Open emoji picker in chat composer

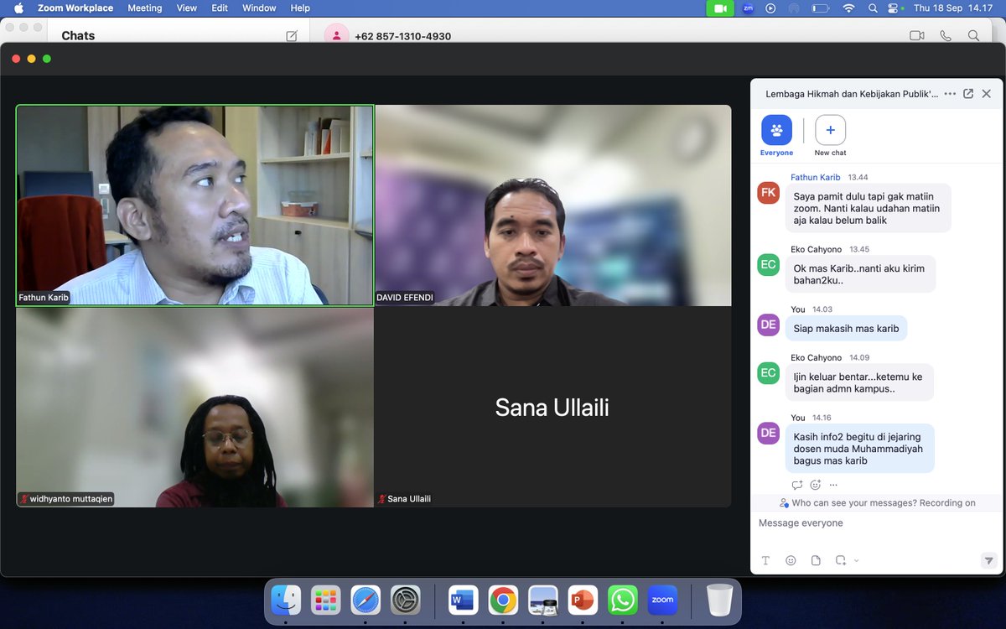pyautogui.click(x=791, y=560)
